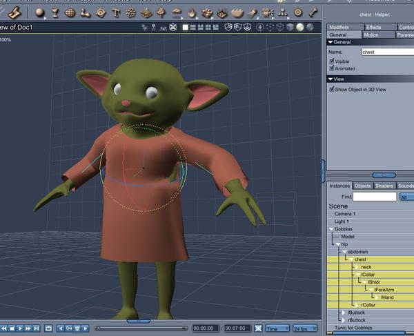The height and width of the screenshot is (336, 414).
Task: Collapse the View section
Action: point(331,79)
